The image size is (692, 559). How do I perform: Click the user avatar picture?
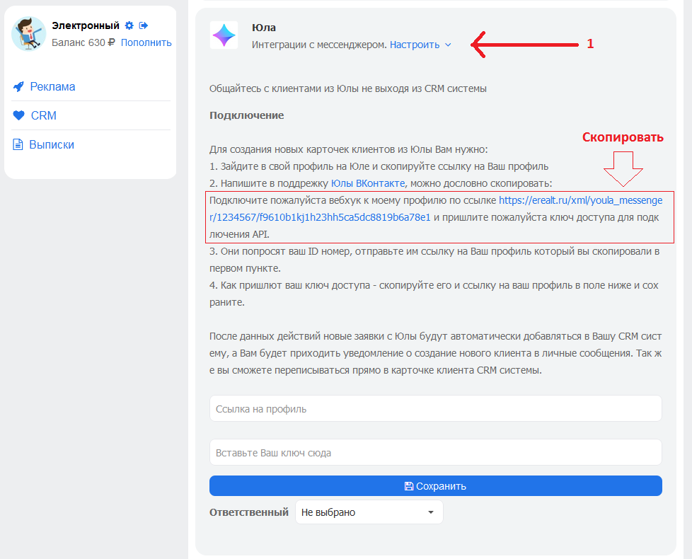point(29,34)
